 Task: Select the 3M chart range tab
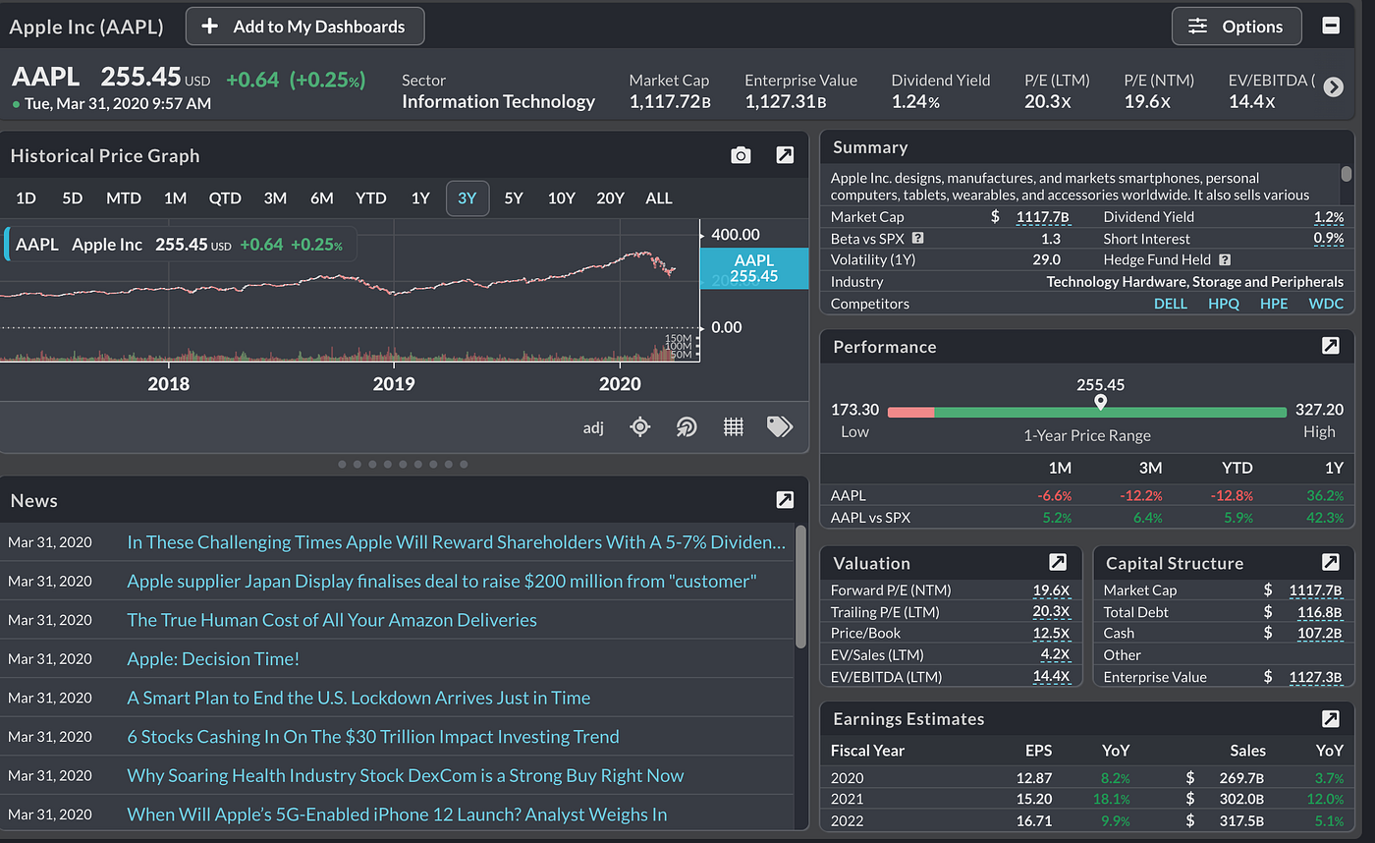point(275,198)
